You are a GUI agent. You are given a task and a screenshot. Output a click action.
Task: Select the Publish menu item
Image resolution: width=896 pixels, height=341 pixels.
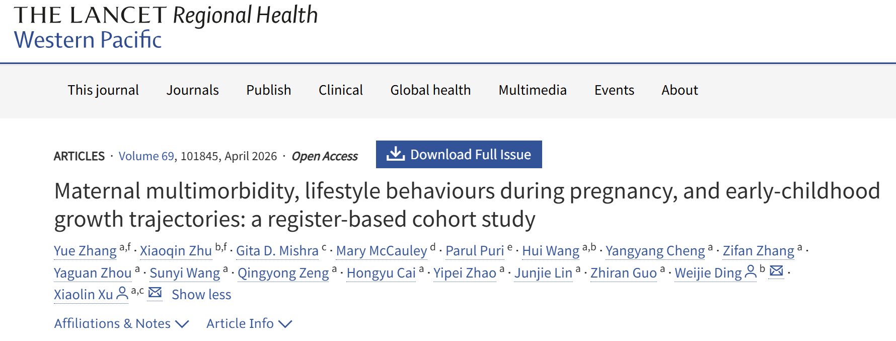[269, 90]
